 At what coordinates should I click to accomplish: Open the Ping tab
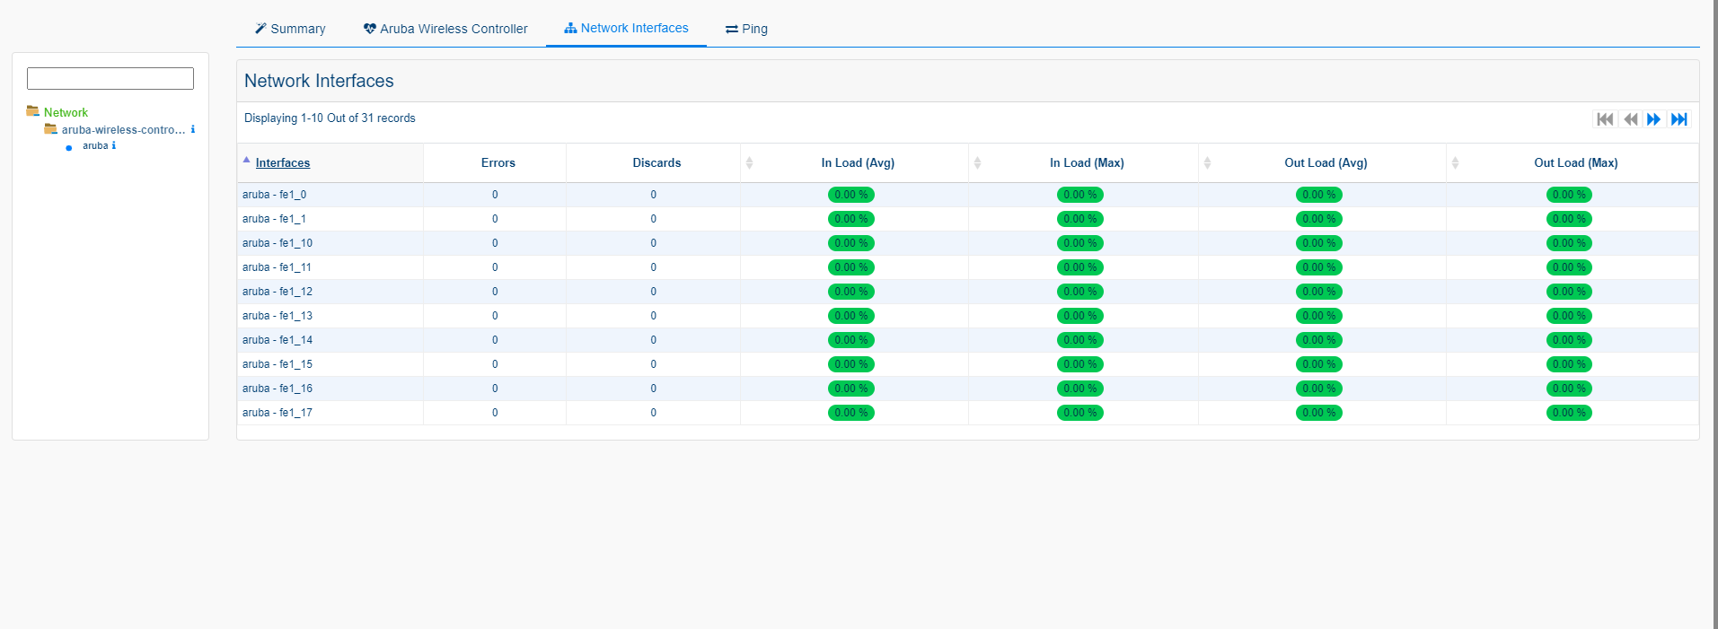(746, 29)
